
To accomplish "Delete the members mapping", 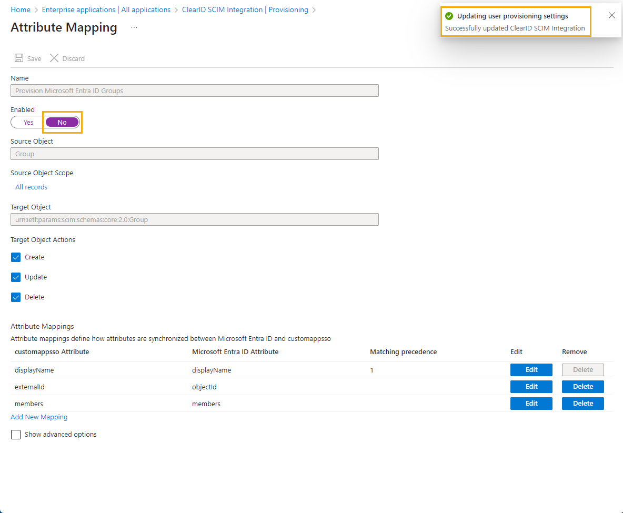I will point(582,403).
